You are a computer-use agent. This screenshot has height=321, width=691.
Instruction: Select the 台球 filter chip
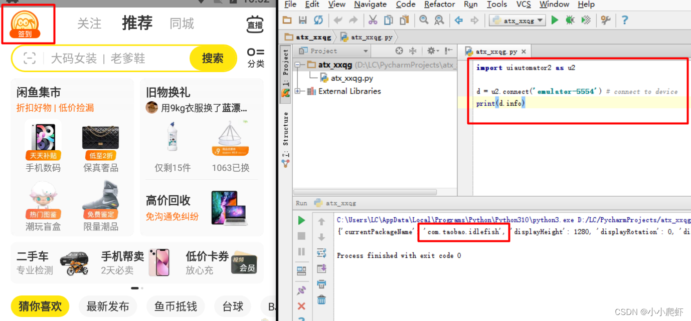point(233,306)
